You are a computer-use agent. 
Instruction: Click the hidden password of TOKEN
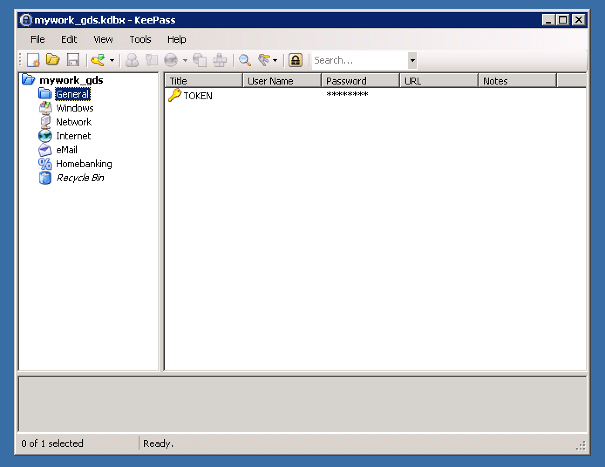[347, 95]
